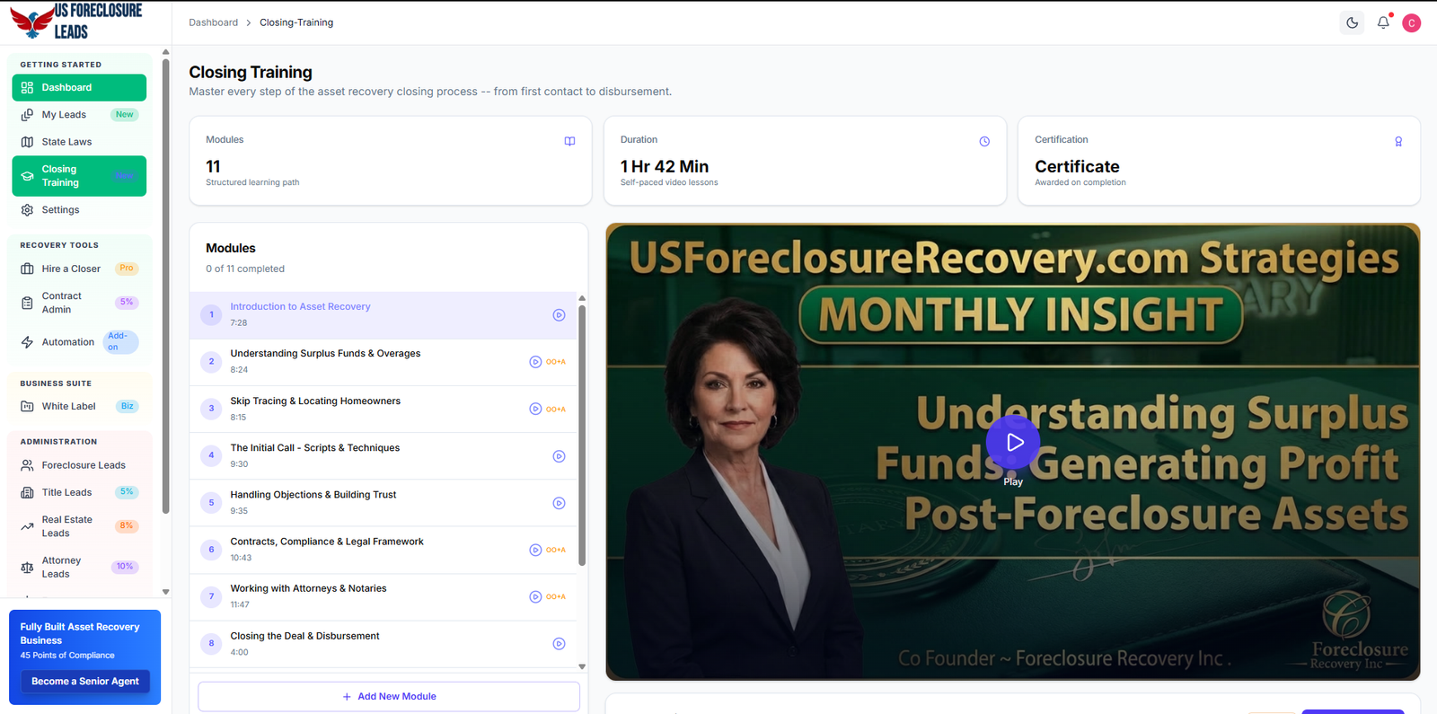Click sidebar scrollbar up arrow
Image resolution: width=1437 pixels, height=714 pixels.
click(x=165, y=52)
